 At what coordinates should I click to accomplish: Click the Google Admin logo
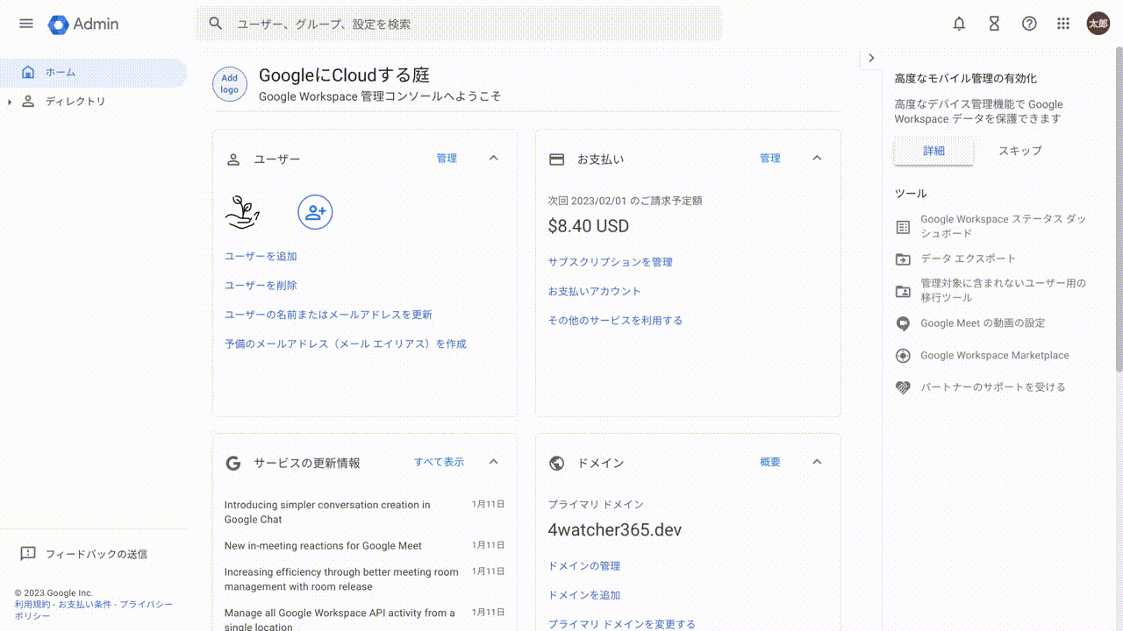click(84, 25)
